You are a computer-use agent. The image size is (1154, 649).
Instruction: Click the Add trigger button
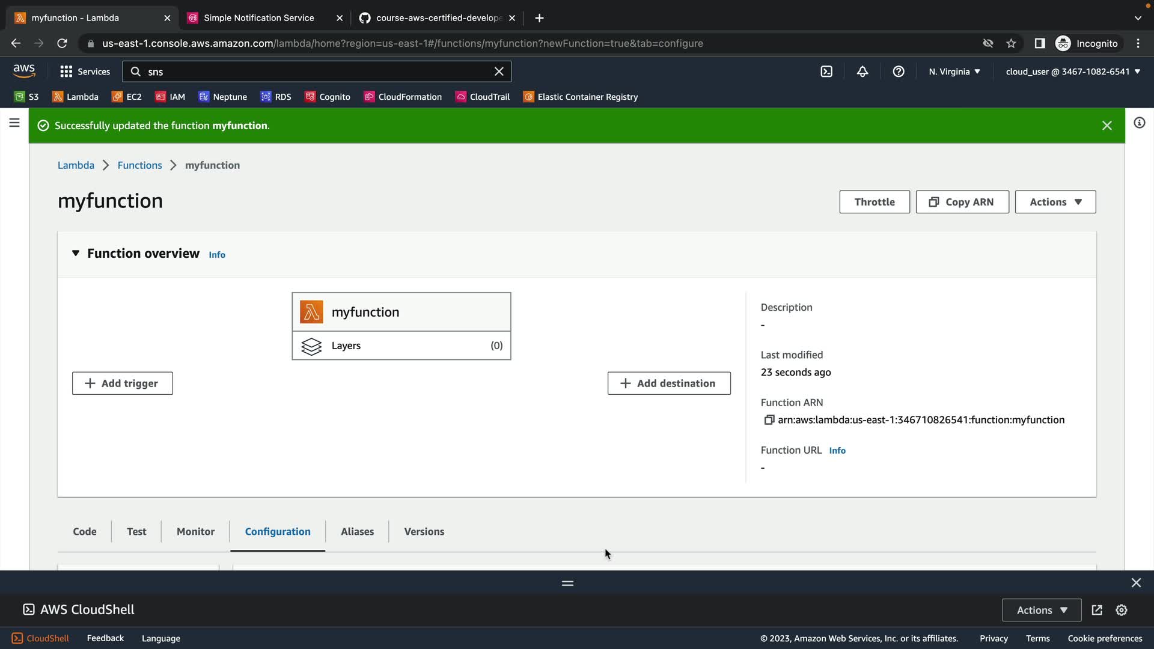coord(123,383)
